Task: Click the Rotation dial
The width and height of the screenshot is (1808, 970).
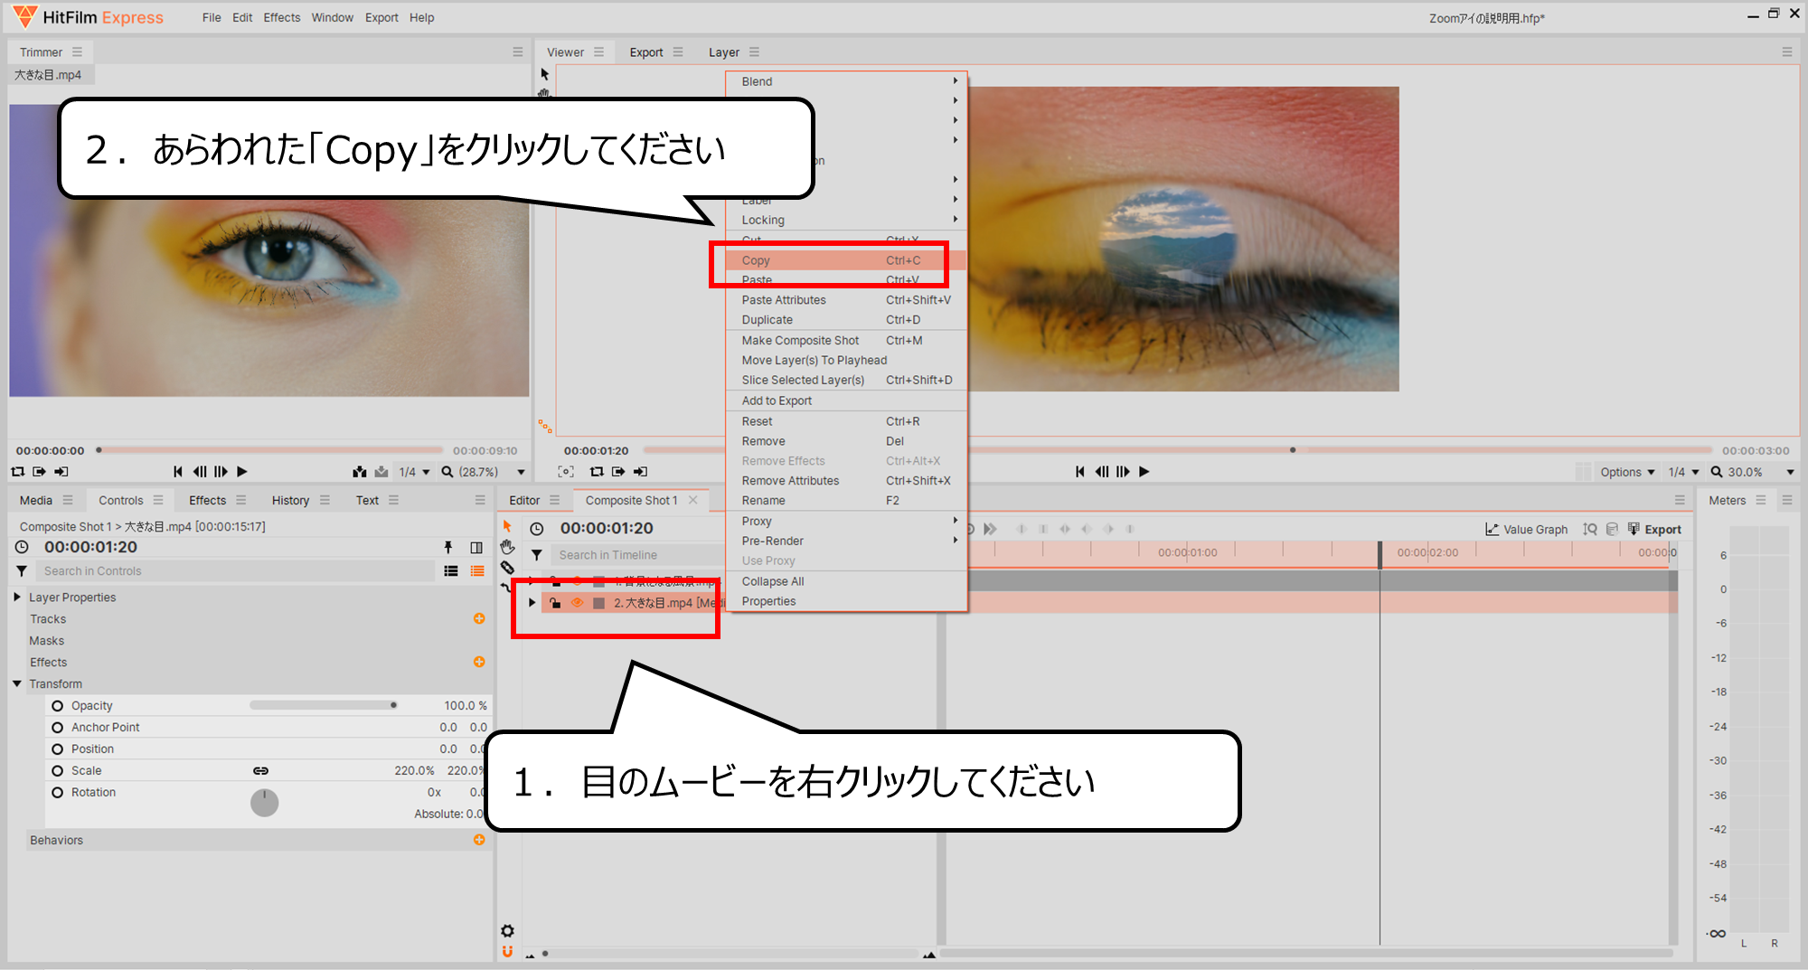Action: 264,802
